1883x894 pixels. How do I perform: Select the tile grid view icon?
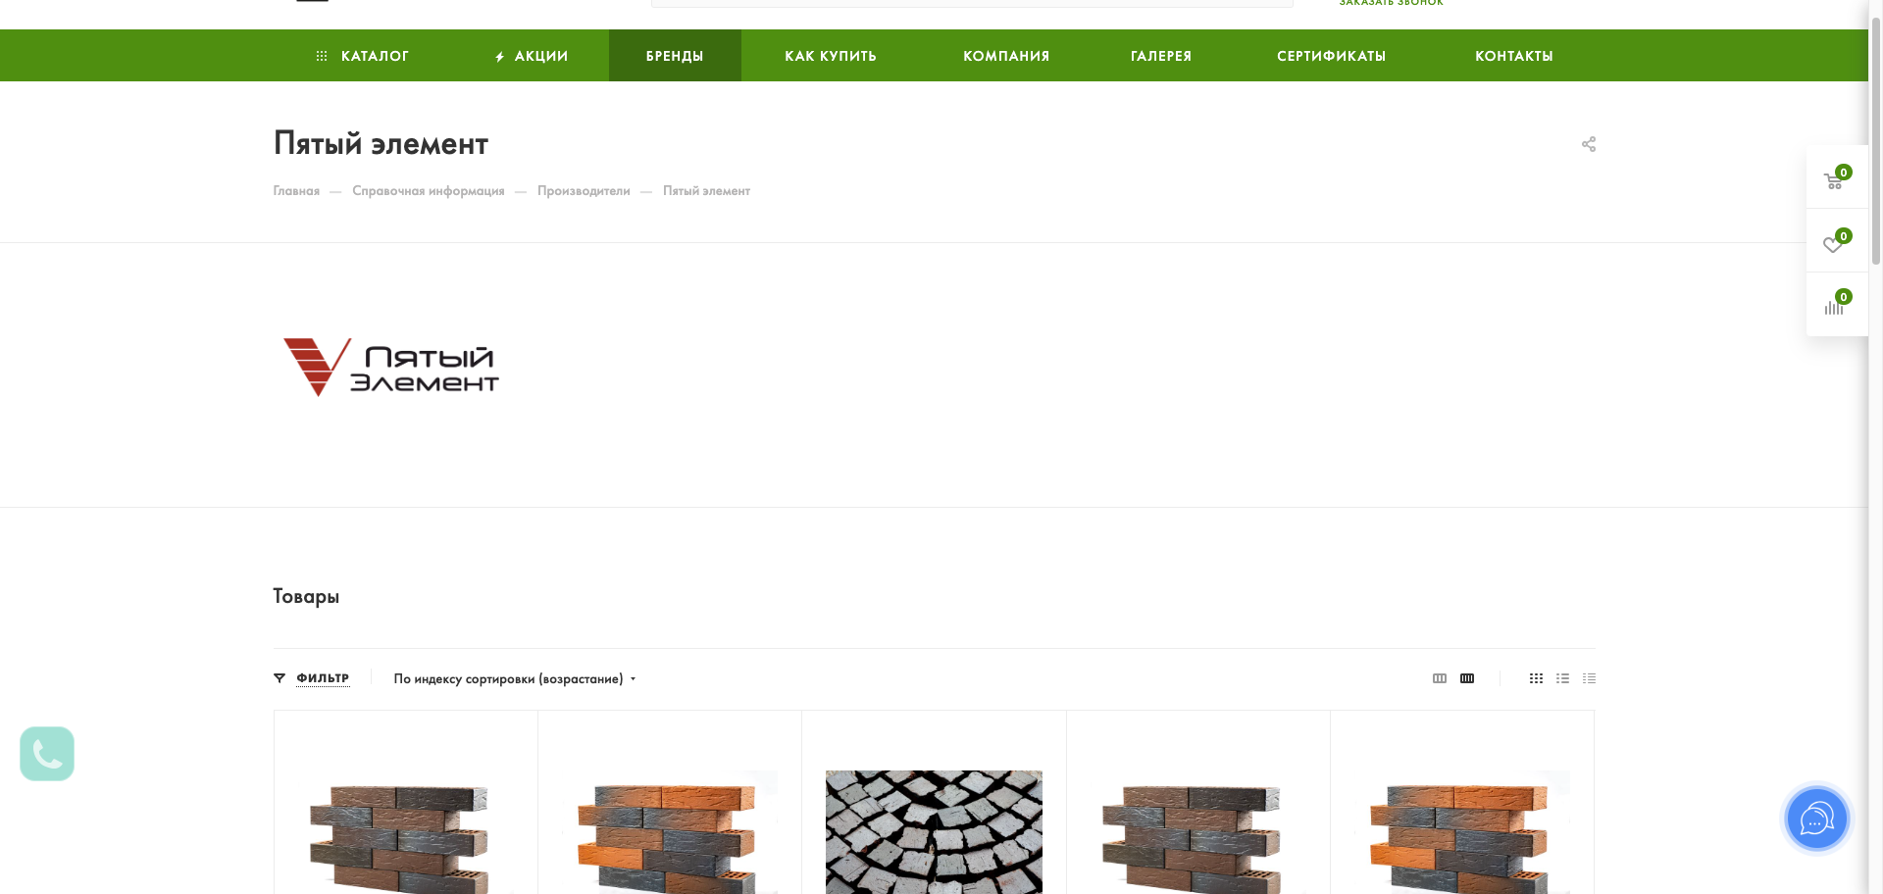1537,678
